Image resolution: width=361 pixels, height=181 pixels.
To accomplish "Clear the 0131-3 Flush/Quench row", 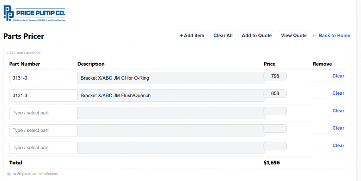I will coord(338,93).
